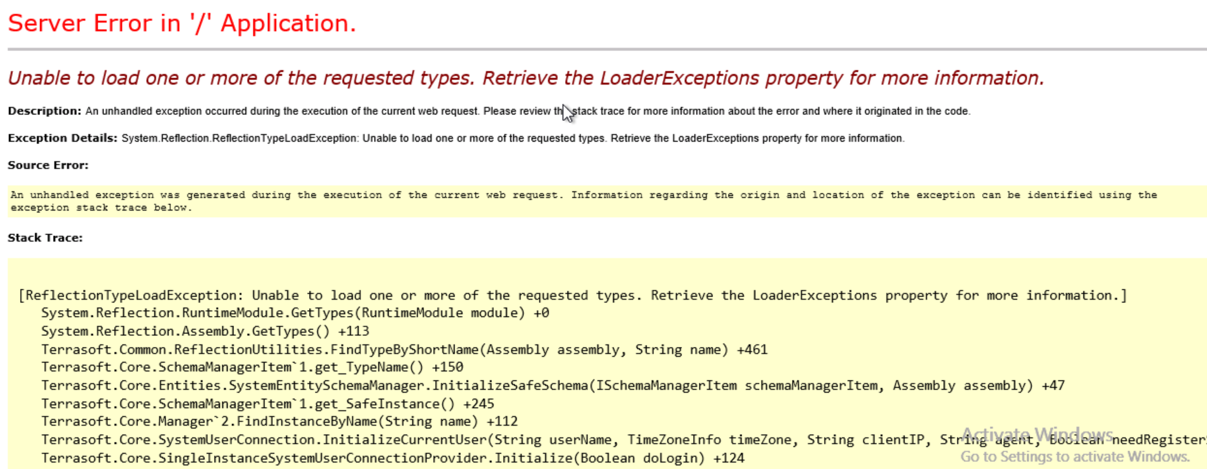The height and width of the screenshot is (469, 1207).
Task: Click the Manager`2.FindInstanceByName stack line
Action: [x=279, y=422]
